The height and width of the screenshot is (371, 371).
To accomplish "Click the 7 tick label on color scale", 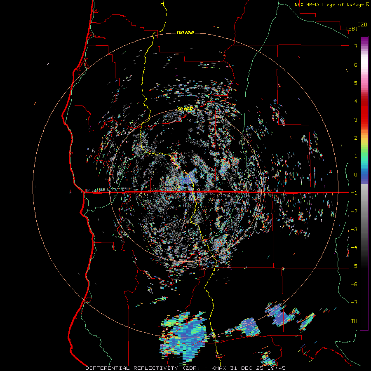I will tap(356, 46).
